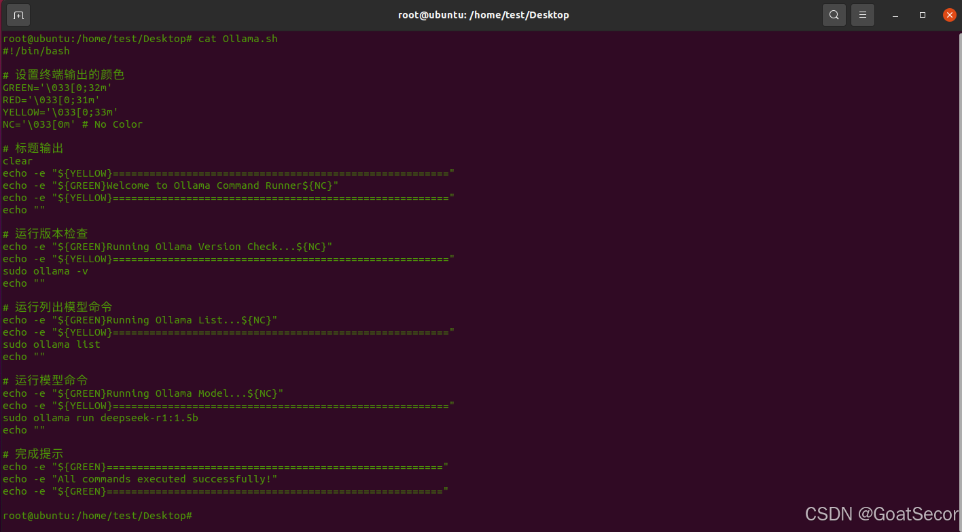Click the 'Running Ollama List...' line

click(x=140, y=320)
